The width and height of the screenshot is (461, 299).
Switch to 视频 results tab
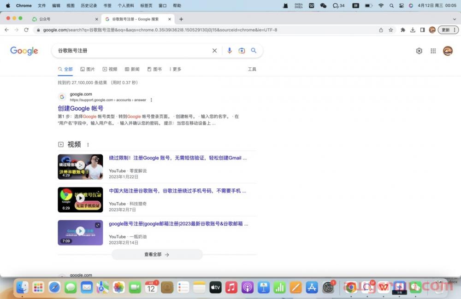(x=110, y=69)
